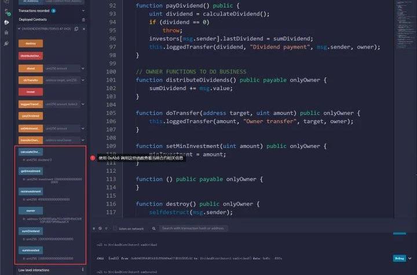The image size is (417, 275).
Task: Click the Debug button in terminal
Action: [x=398, y=258]
